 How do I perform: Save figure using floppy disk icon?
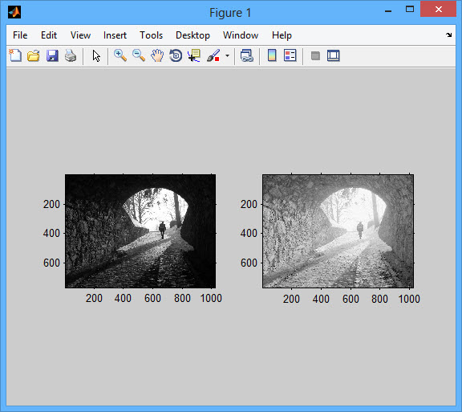click(52, 55)
